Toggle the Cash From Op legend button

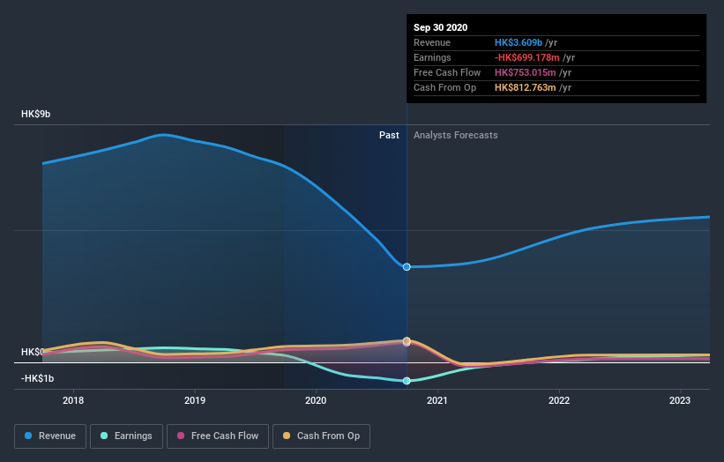click(321, 436)
